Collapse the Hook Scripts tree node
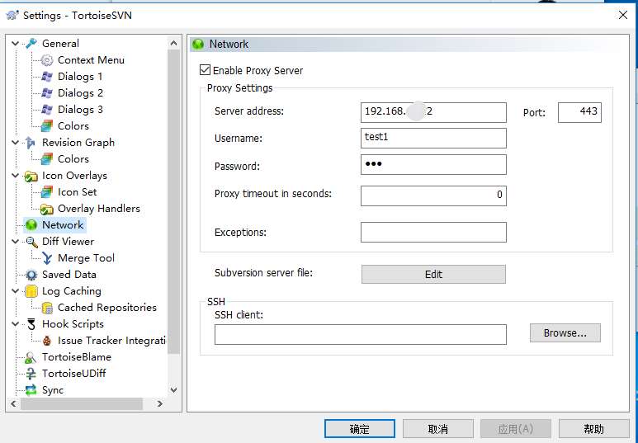This screenshot has width=638, height=443. click(x=16, y=324)
